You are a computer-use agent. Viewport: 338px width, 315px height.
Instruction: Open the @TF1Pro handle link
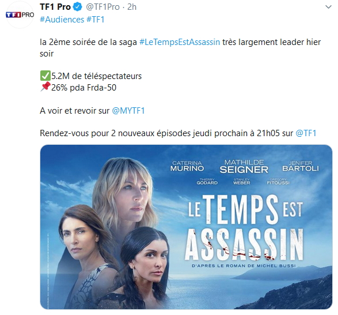(102, 7)
